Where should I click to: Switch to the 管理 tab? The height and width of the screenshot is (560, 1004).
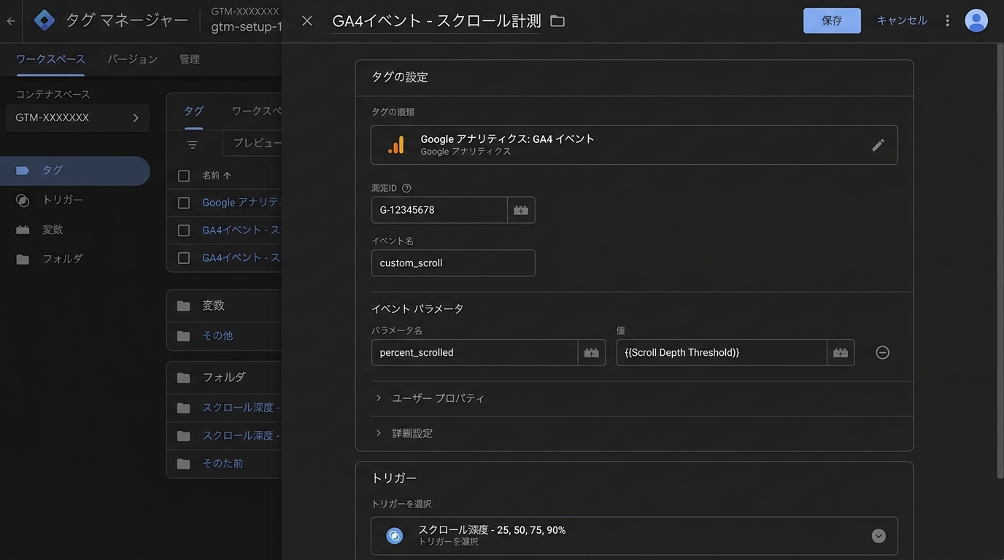coord(190,59)
